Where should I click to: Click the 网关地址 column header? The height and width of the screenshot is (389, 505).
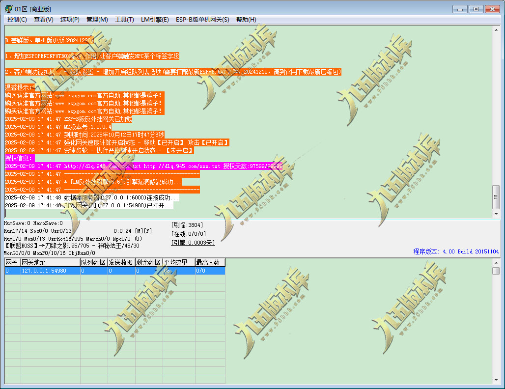pyautogui.click(x=50, y=262)
